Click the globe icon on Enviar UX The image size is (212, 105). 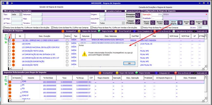tap(192, 23)
